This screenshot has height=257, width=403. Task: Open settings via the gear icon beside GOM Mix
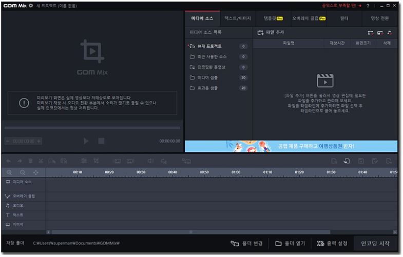coord(31,6)
